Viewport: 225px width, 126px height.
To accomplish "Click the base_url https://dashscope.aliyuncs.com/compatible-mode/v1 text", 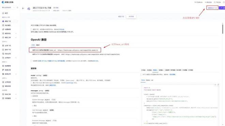I will [x=78, y=50].
